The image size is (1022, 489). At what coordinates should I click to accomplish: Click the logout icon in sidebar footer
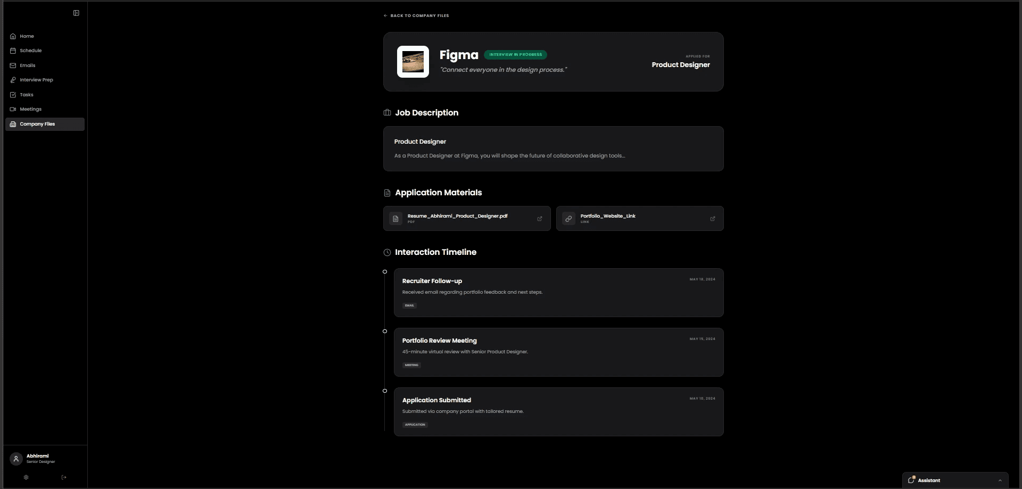coord(64,477)
